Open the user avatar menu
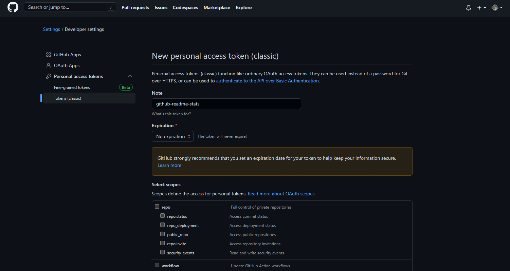The image size is (510, 271). click(497, 7)
